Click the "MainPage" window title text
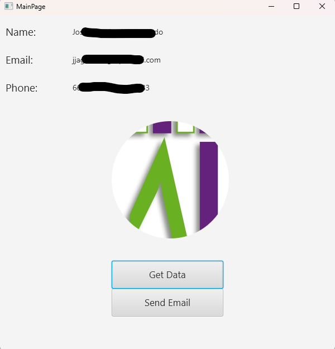 click(x=31, y=7)
